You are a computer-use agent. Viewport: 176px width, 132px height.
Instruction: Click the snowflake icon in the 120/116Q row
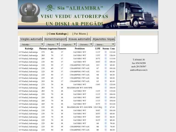[106, 107]
